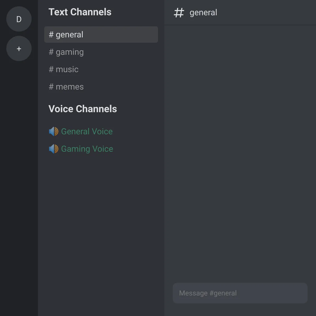Focus the Message #general input box
Viewport: 316px width, 316px height.
(240, 293)
